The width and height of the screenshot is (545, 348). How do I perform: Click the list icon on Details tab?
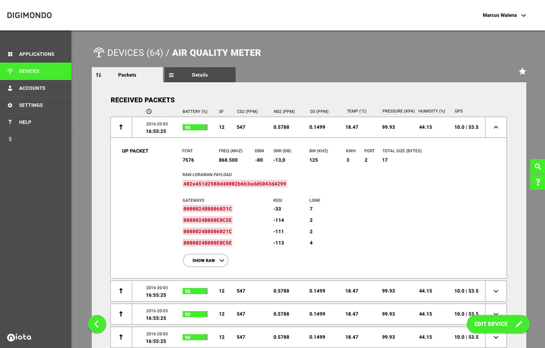click(171, 75)
